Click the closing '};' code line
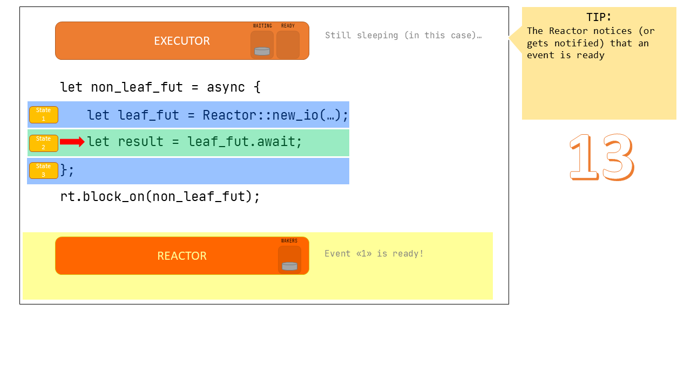 click(67, 170)
